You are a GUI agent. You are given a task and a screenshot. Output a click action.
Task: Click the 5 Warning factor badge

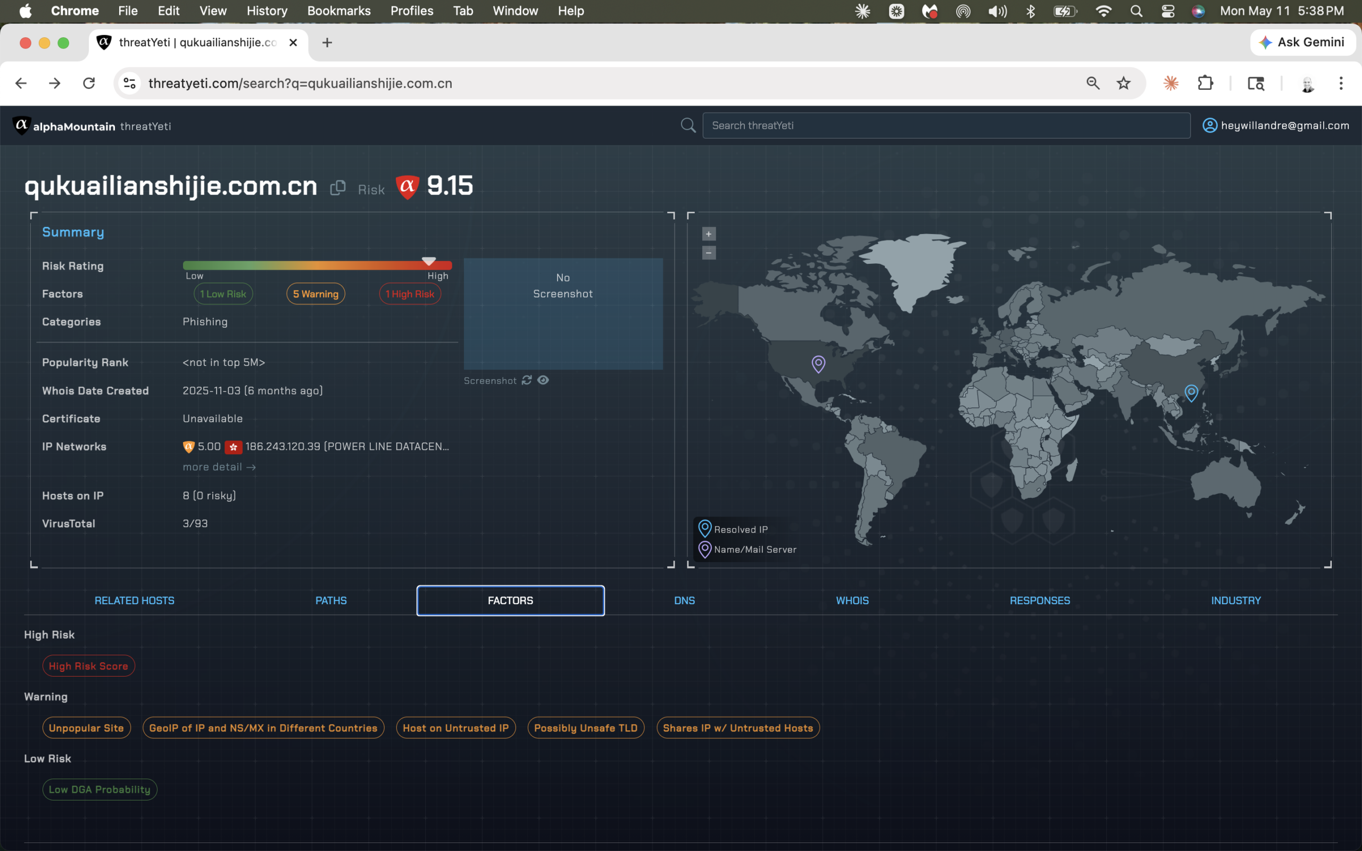pos(315,294)
